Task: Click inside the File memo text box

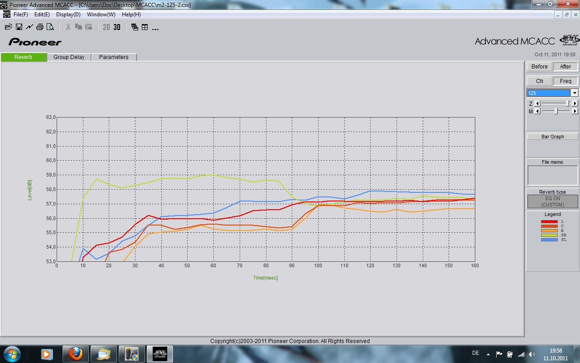Action: coord(552,175)
